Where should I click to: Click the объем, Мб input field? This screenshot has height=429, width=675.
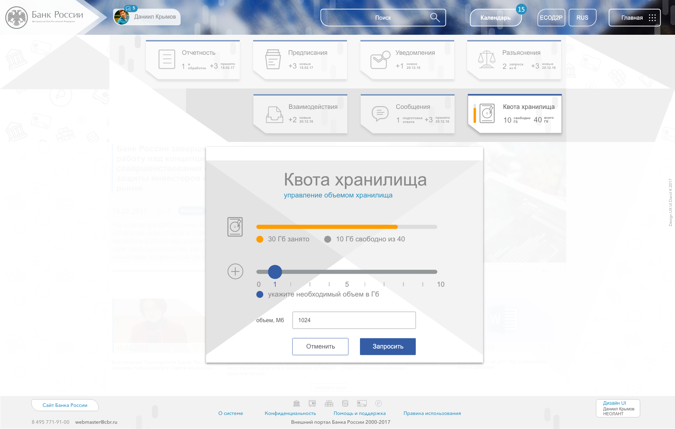pos(354,320)
